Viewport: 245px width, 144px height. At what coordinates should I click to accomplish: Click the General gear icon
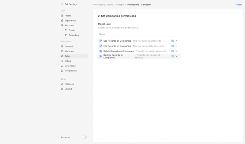coord(62,47)
